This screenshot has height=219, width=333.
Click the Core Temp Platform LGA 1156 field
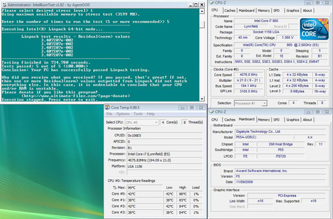tap(165, 166)
